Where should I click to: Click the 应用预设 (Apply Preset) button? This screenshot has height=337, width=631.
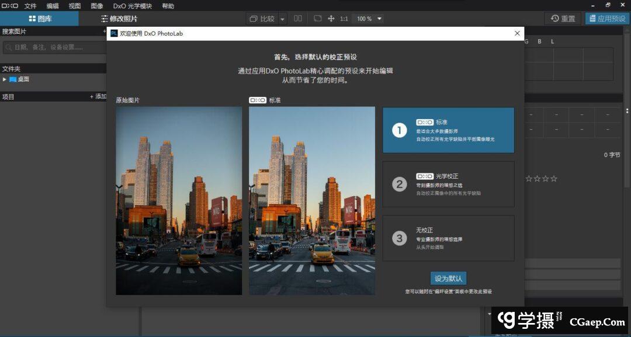pyautogui.click(x=607, y=19)
